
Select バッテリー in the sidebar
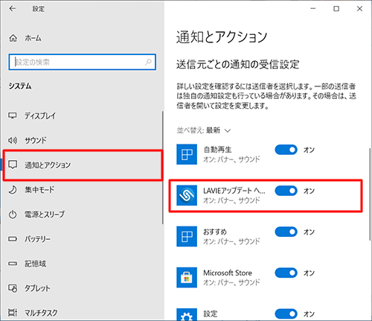[82, 239]
